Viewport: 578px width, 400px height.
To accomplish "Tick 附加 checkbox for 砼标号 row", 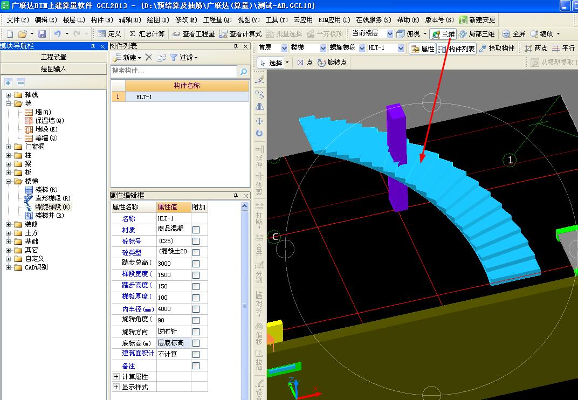I will [x=196, y=241].
